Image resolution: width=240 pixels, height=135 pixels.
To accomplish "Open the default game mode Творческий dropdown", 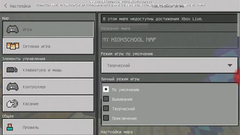I will coord(169,65).
